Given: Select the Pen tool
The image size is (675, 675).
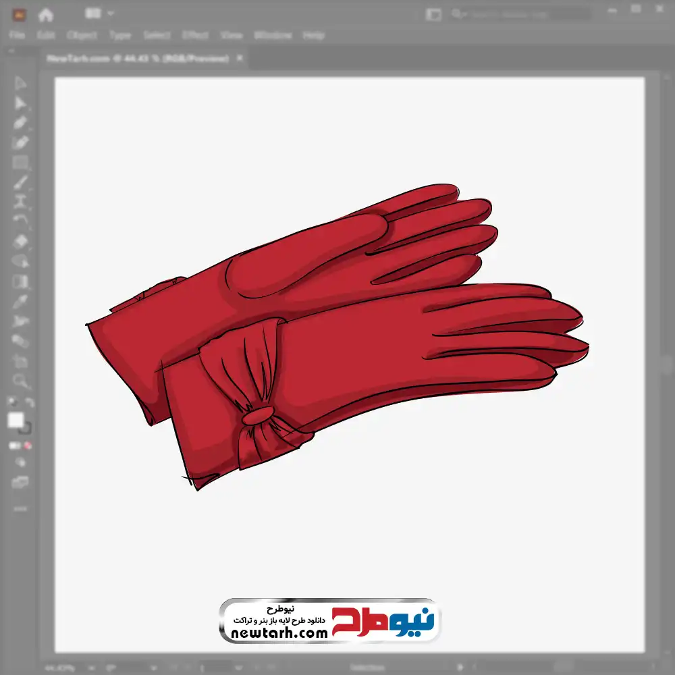Looking at the screenshot, I should pos(20,122).
